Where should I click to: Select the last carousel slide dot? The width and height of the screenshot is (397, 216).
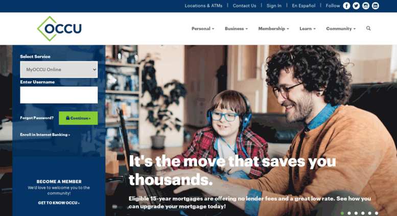tap(377, 213)
